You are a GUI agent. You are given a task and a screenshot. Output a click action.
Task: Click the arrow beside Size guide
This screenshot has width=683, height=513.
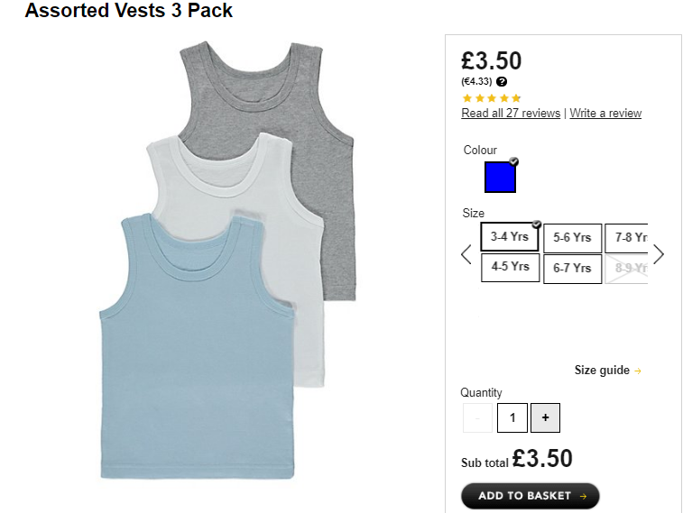point(639,371)
